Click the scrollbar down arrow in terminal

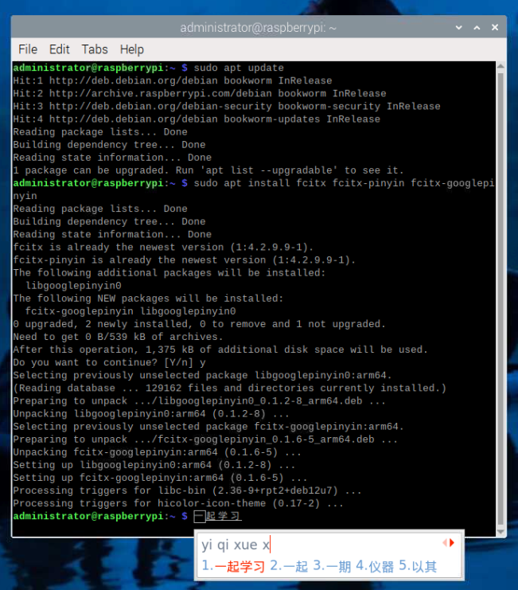coord(500,531)
